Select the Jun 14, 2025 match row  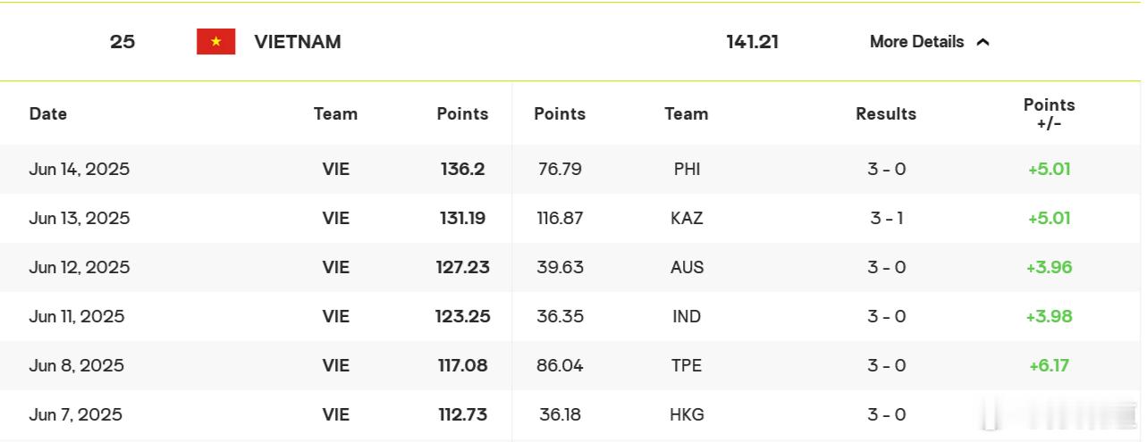570,169
